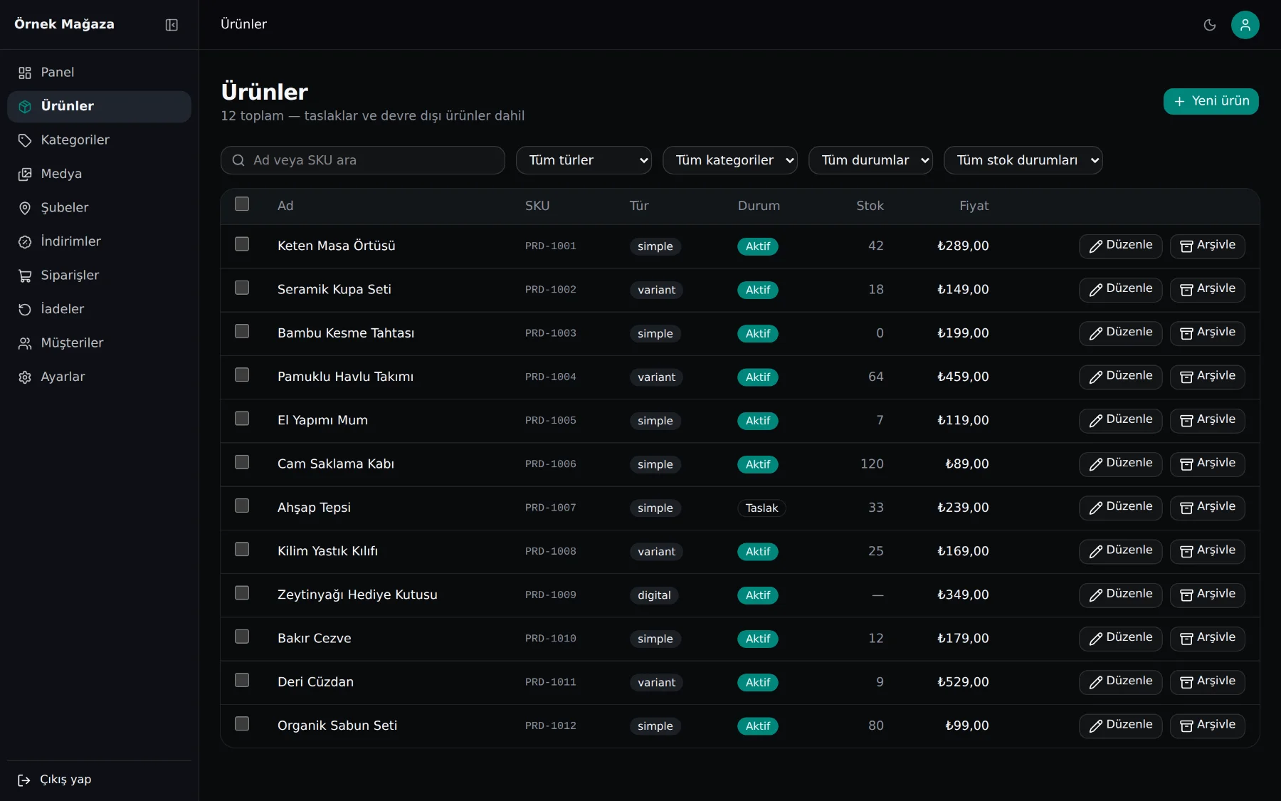Image resolution: width=1281 pixels, height=801 pixels.
Task: Toggle dark mode moon icon
Action: tap(1210, 25)
